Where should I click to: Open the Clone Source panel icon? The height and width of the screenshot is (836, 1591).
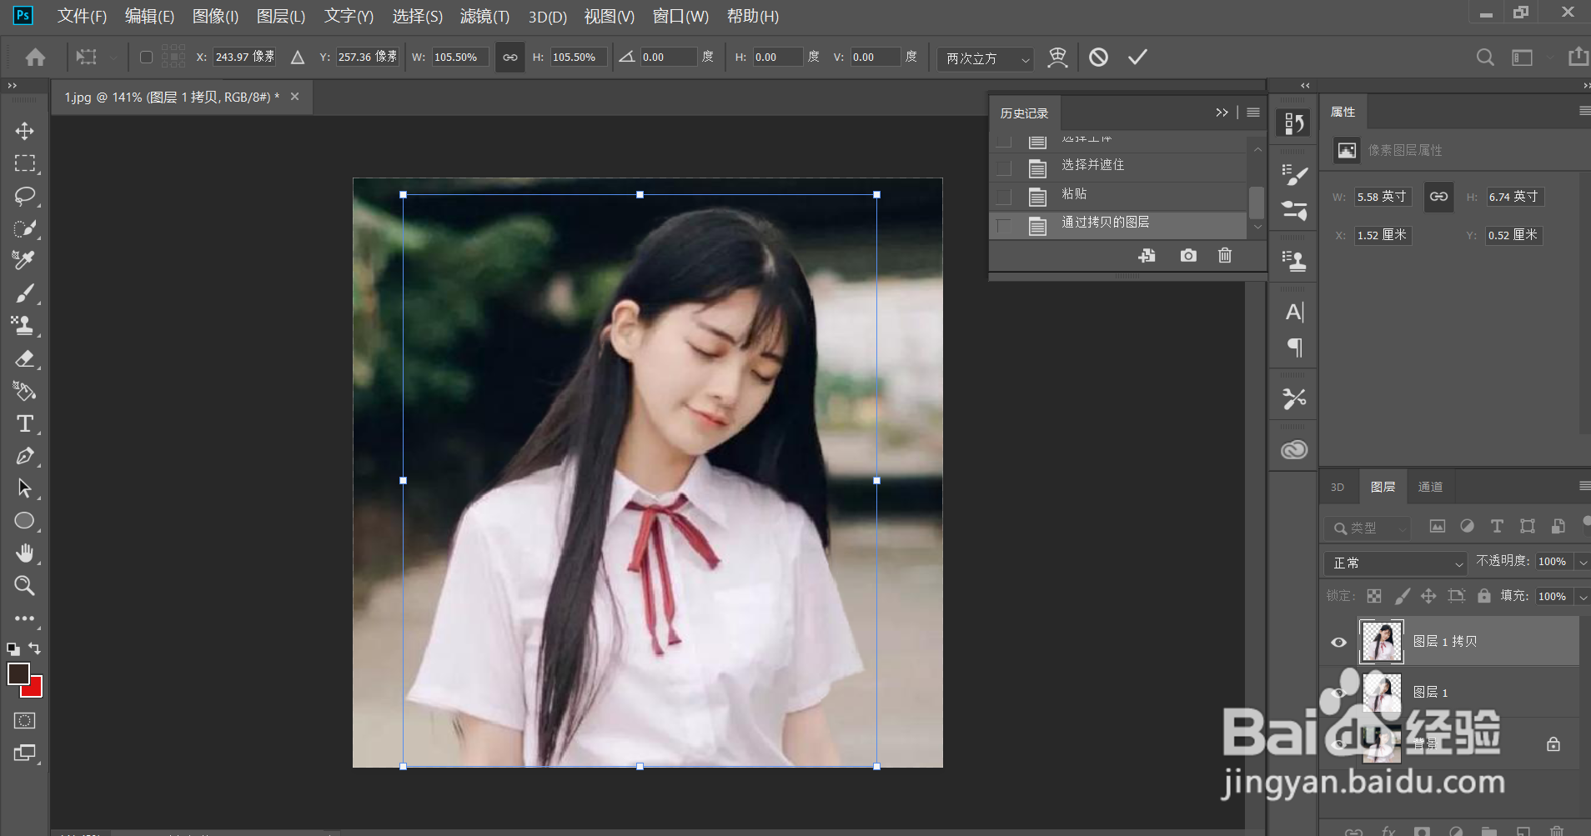point(1294,261)
